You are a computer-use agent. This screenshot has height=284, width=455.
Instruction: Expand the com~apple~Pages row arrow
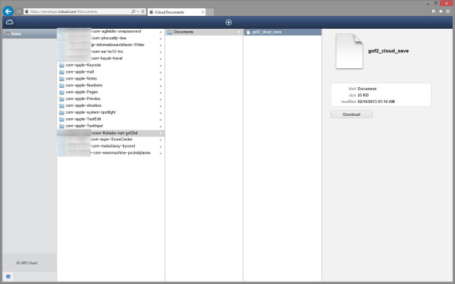(x=161, y=92)
